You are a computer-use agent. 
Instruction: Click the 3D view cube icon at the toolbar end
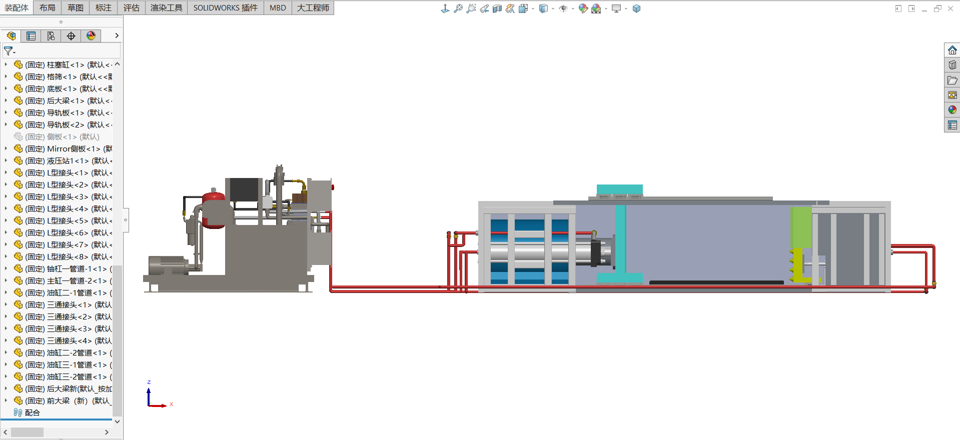tap(636, 8)
